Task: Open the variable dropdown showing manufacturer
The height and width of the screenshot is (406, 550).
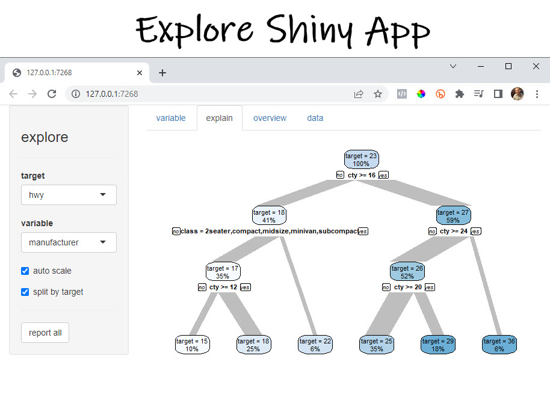Action: [69, 242]
